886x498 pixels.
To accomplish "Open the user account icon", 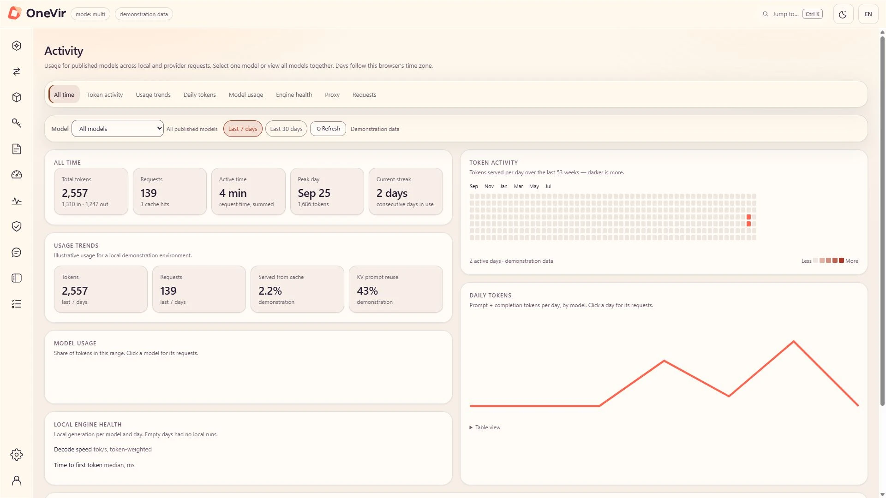I will 17,480.
